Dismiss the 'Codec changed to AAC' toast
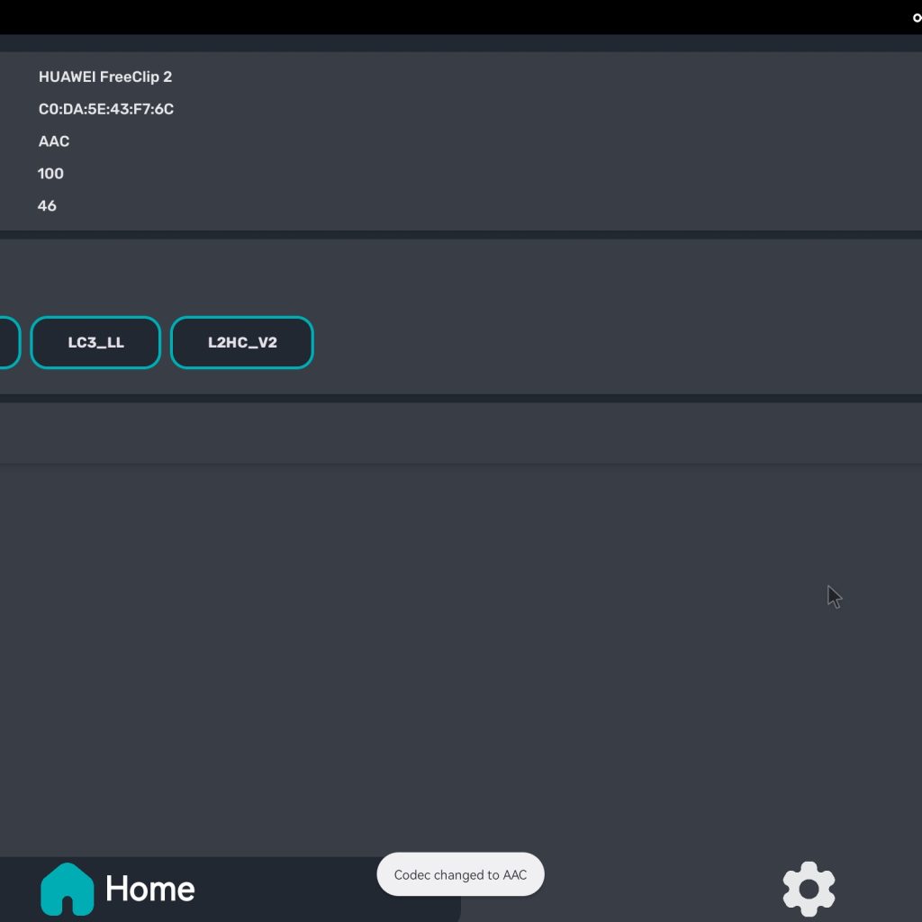Viewport: 922px width, 922px height. click(460, 874)
